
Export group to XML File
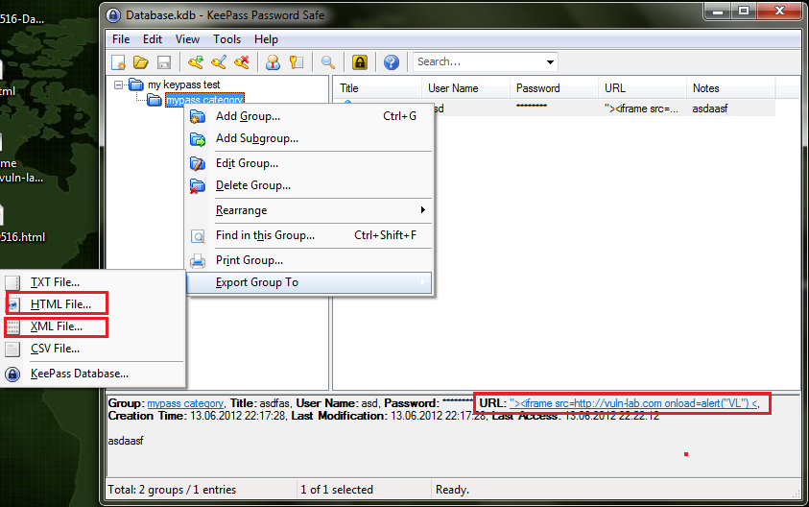[x=93, y=326]
